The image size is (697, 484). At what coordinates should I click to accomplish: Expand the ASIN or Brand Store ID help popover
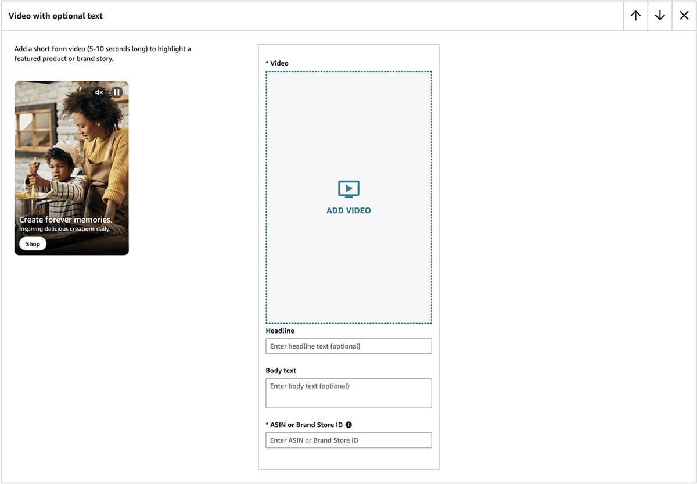348,424
